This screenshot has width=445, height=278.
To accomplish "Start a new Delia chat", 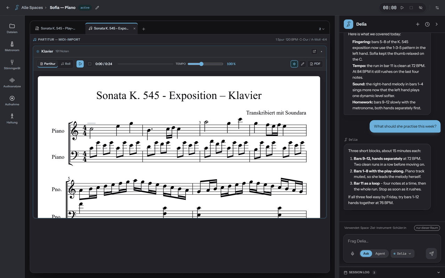I will 418,24.
